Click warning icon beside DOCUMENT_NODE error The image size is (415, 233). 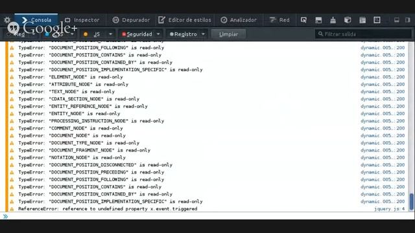point(12,135)
